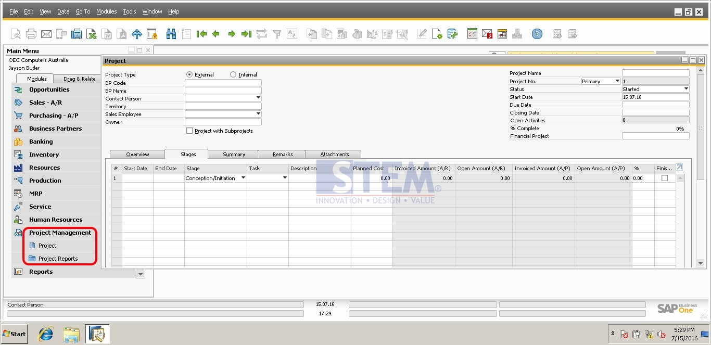Open the Contact Person dropdown

point(258,98)
